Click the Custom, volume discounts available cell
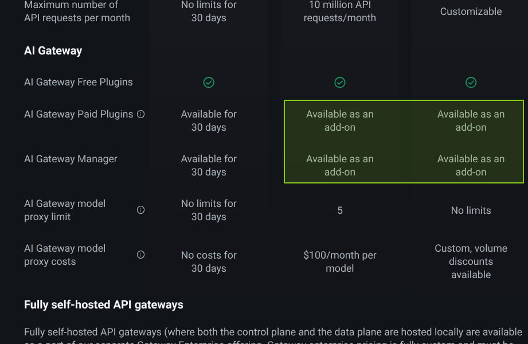The image size is (528, 344). click(471, 261)
